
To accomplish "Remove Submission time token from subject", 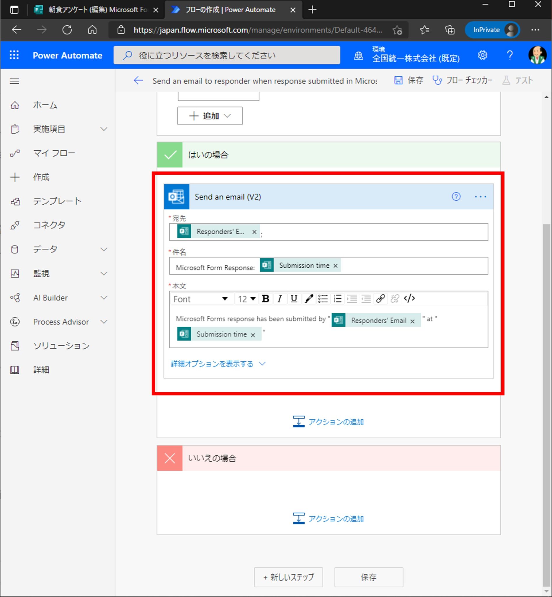I will (x=335, y=266).
